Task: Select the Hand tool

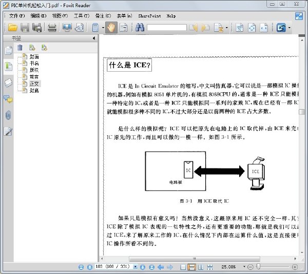Action: 111,28
